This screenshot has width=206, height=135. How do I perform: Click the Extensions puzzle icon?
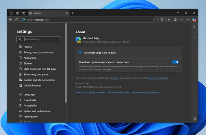pyautogui.click(x=162, y=20)
